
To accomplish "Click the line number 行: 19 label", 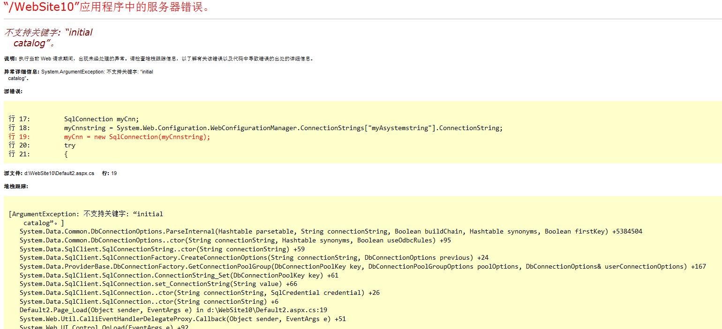I will pos(110,173).
